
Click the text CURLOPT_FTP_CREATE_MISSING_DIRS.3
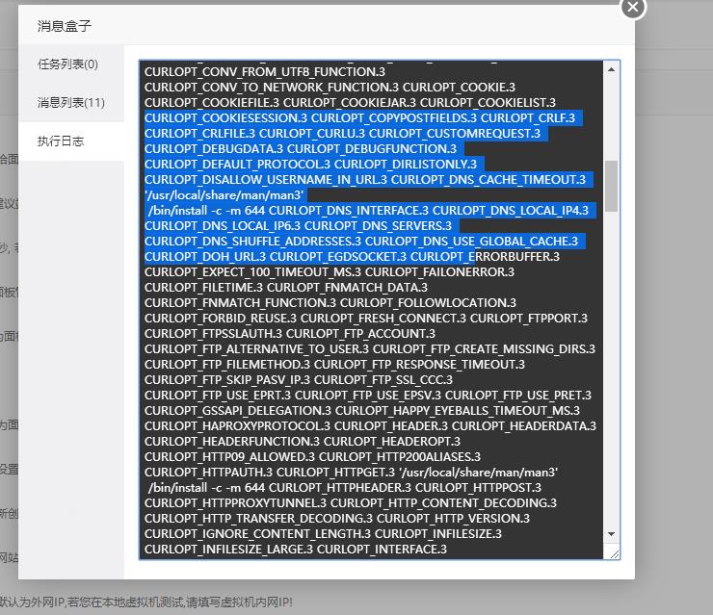(x=484, y=349)
